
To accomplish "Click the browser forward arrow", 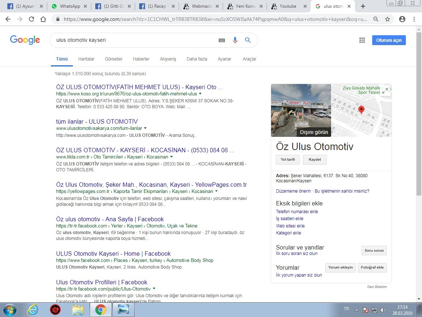I will 20,19.
